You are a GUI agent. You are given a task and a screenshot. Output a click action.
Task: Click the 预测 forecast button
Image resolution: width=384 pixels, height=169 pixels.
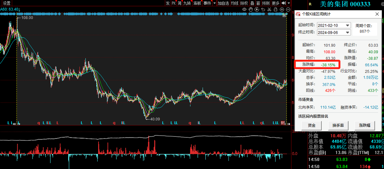[266, 3]
